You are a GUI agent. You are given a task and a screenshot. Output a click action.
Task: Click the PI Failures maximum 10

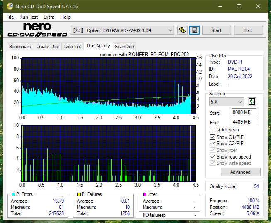(127, 207)
